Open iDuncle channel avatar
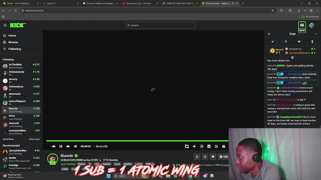321x180 pixels. tap(53, 158)
